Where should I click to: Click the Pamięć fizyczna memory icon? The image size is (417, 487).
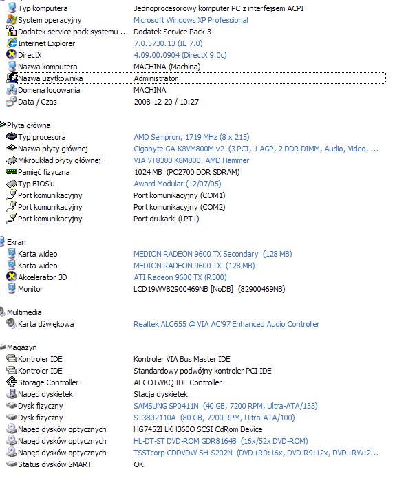pos(11,172)
